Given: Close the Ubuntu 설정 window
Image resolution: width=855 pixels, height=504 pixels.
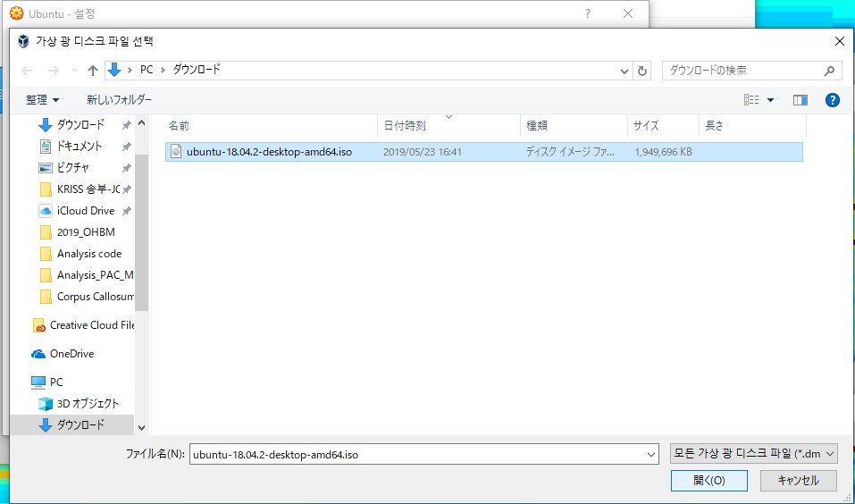Looking at the screenshot, I should tap(627, 13).
